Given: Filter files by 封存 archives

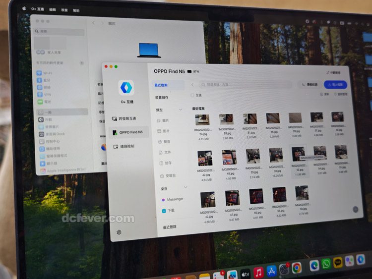Looking at the screenshot, I should [165, 163].
